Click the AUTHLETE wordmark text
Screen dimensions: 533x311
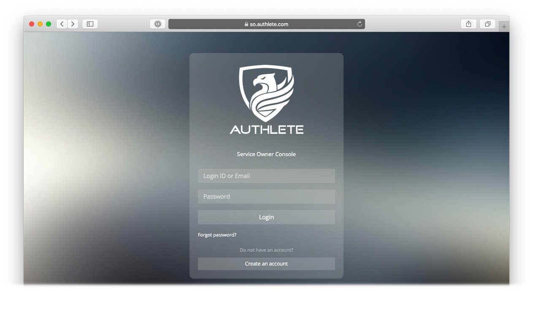[x=266, y=130]
